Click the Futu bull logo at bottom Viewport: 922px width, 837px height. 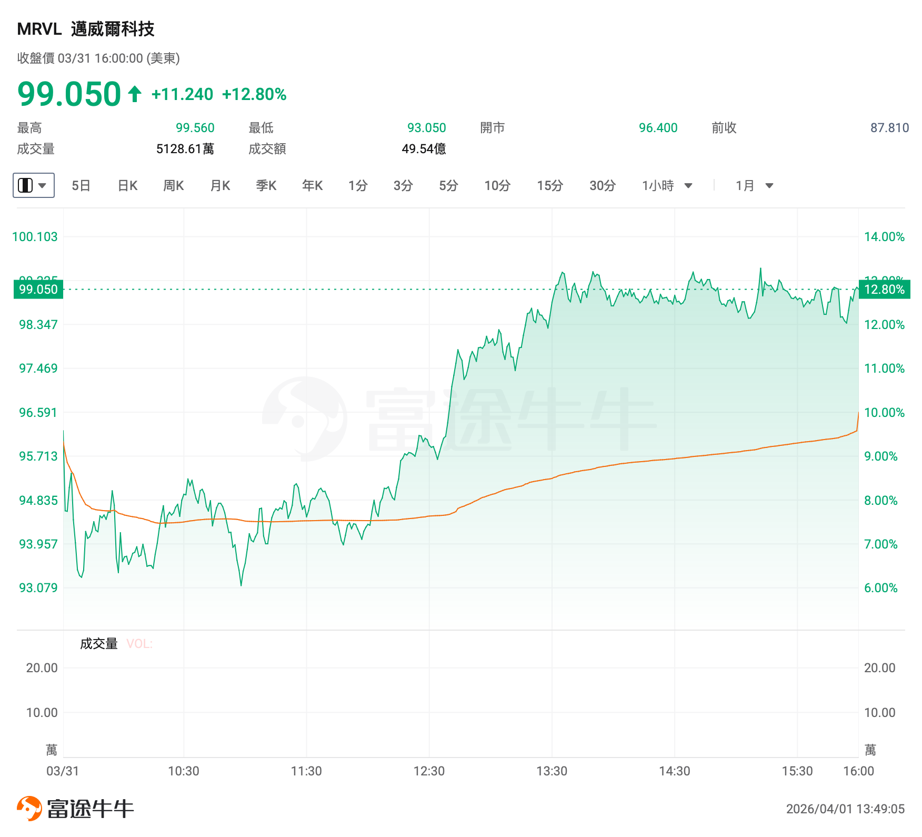[x=29, y=809]
